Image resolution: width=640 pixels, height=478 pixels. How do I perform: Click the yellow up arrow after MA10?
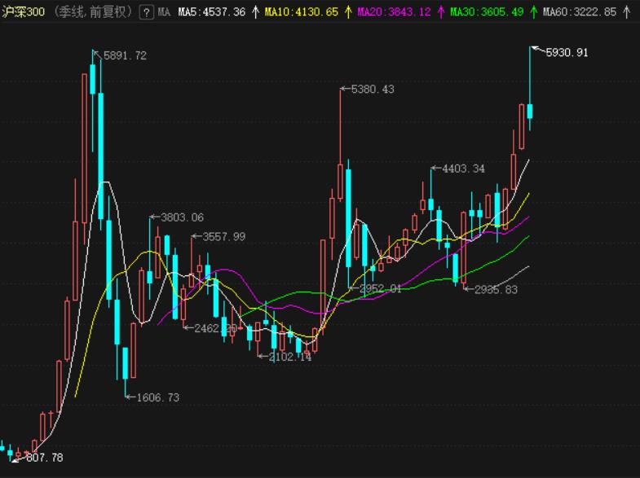(x=348, y=12)
